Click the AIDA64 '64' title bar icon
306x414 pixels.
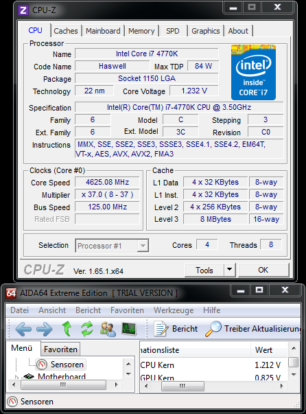pyautogui.click(x=11, y=293)
